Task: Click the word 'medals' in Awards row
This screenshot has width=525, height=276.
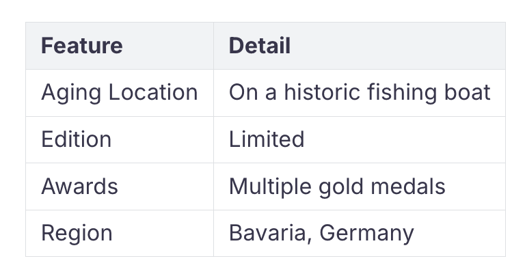Action: point(408,186)
